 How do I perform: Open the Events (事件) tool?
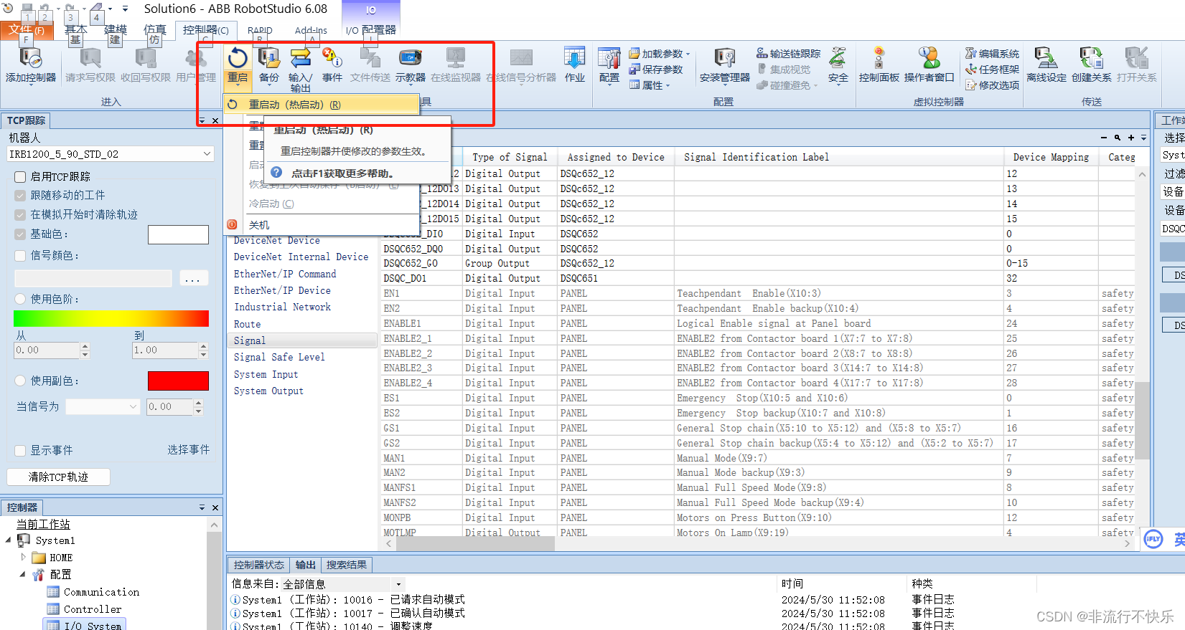coord(332,65)
